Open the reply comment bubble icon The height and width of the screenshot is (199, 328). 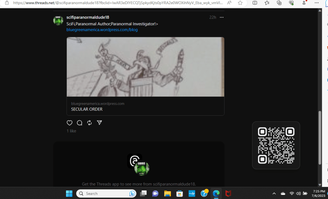coord(79,123)
